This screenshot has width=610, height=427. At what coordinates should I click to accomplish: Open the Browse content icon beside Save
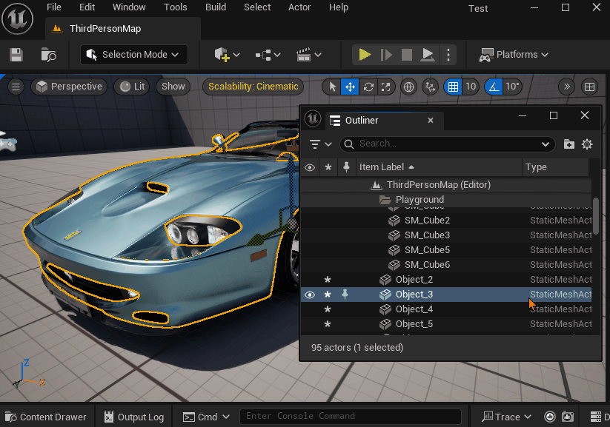(49, 55)
